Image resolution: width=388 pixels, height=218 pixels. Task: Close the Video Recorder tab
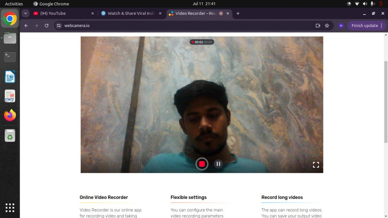pyautogui.click(x=228, y=13)
